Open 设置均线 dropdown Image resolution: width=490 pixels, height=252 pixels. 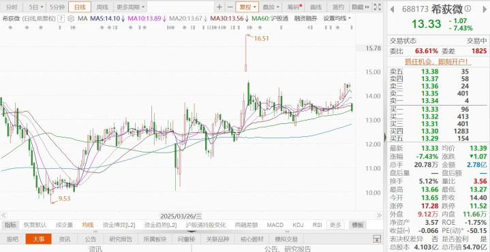pyautogui.click(x=337, y=18)
